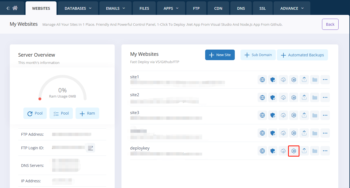Expand the ADVANCE dropdown menu
The width and height of the screenshot is (350, 188).
coord(292,8)
